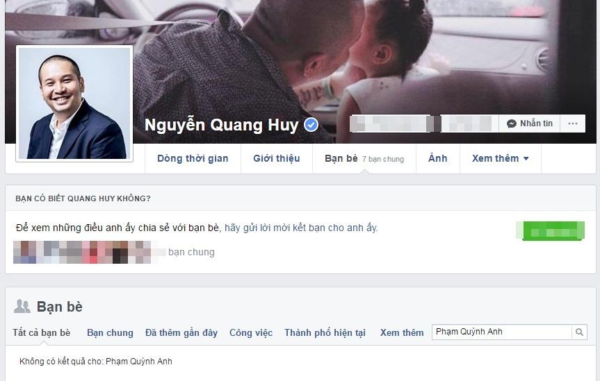Click the Messenger icon beside Nhắn tin
This screenshot has width=600, height=381.
511,124
